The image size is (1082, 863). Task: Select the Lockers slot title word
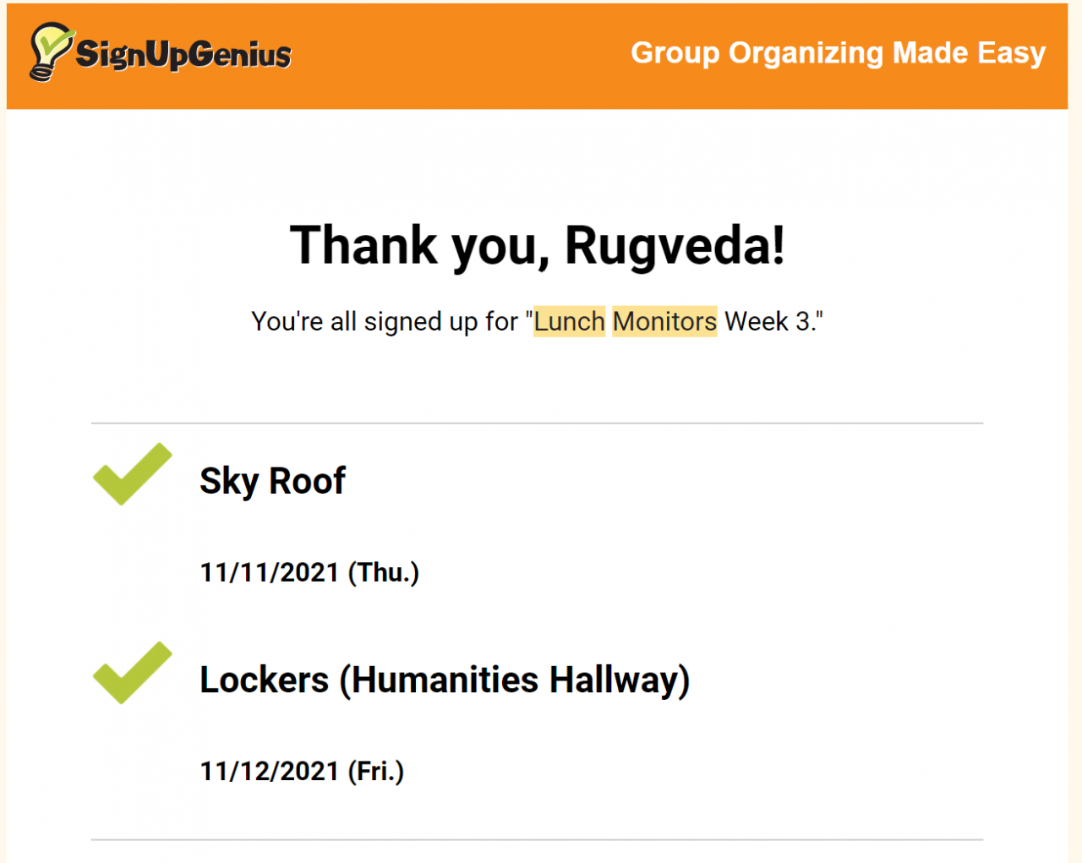pyautogui.click(x=264, y=680)
